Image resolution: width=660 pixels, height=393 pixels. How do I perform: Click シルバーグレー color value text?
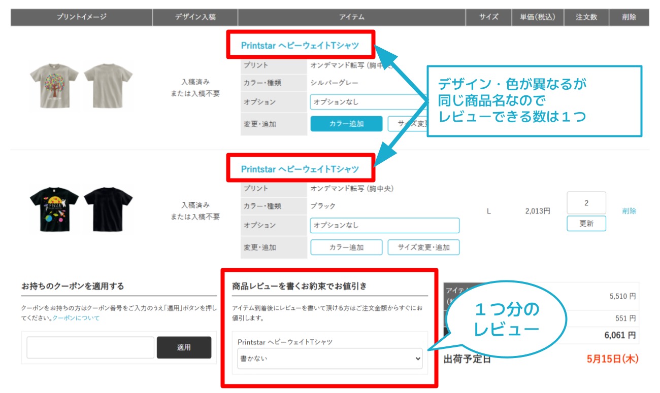pos(335,83)
